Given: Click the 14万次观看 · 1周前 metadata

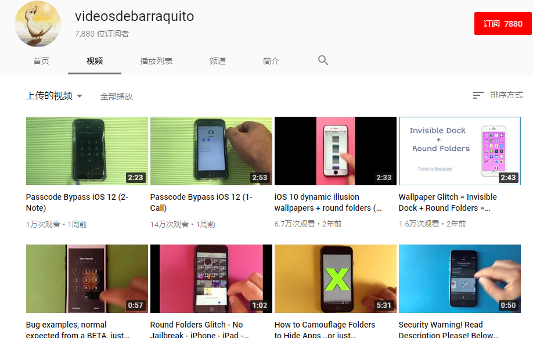Looking at the screenshot, I should click(x=183, y=224).
